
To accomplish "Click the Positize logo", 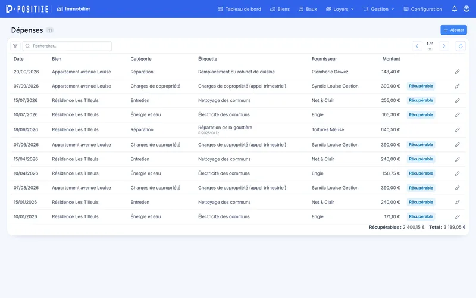I will click(27, 9).
